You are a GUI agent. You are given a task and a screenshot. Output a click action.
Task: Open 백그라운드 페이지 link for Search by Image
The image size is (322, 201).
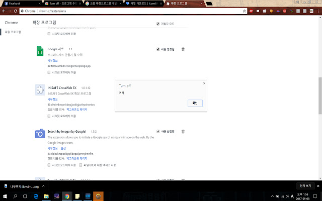point(77,159)
